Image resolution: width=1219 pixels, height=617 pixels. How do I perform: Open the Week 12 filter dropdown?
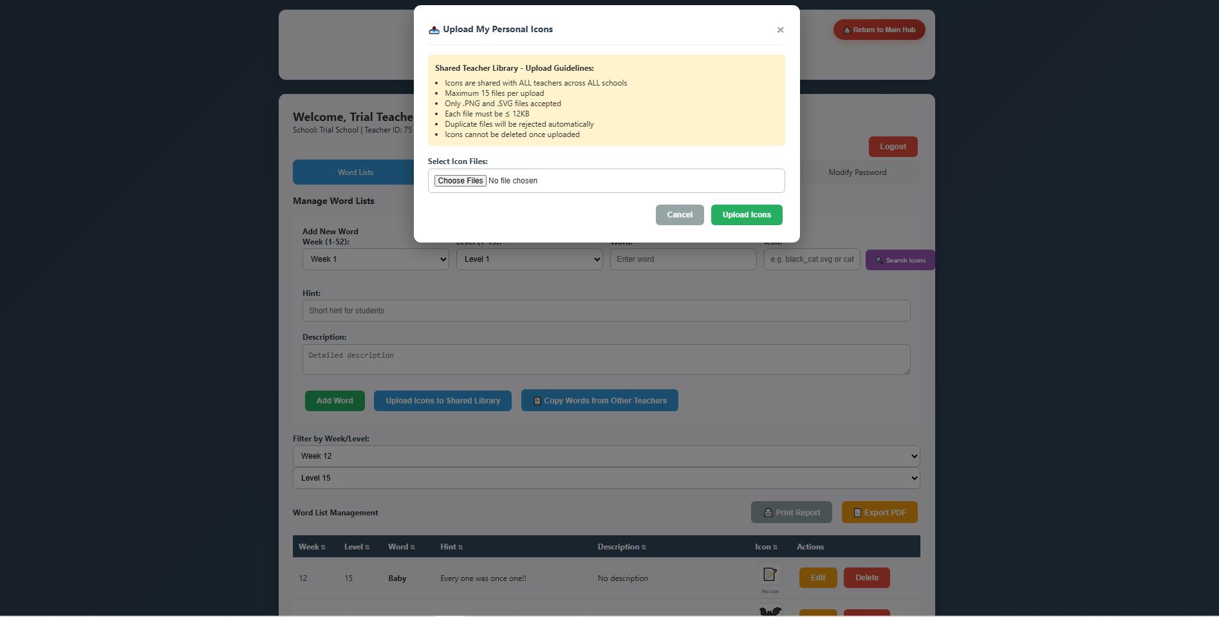[x=606, y=456]
